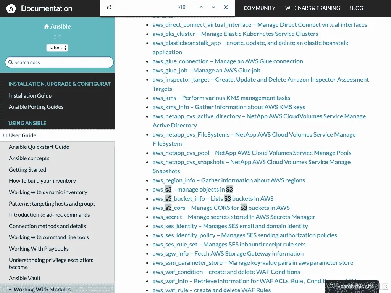Go to previous find match arrow
This screenshot has width=391, height=293.
click(x=201, y=8)
